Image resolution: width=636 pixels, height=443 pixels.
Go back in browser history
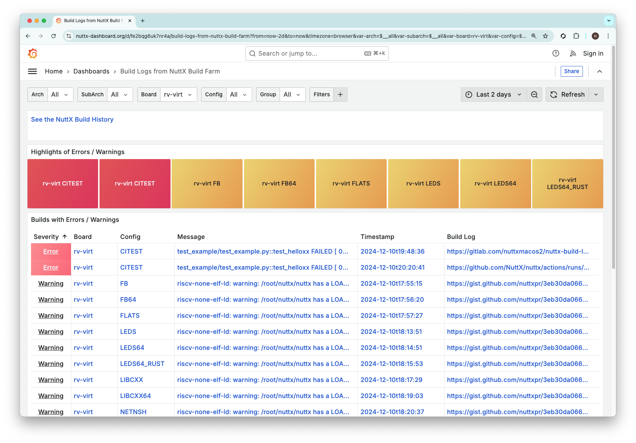tap(28, 36)
